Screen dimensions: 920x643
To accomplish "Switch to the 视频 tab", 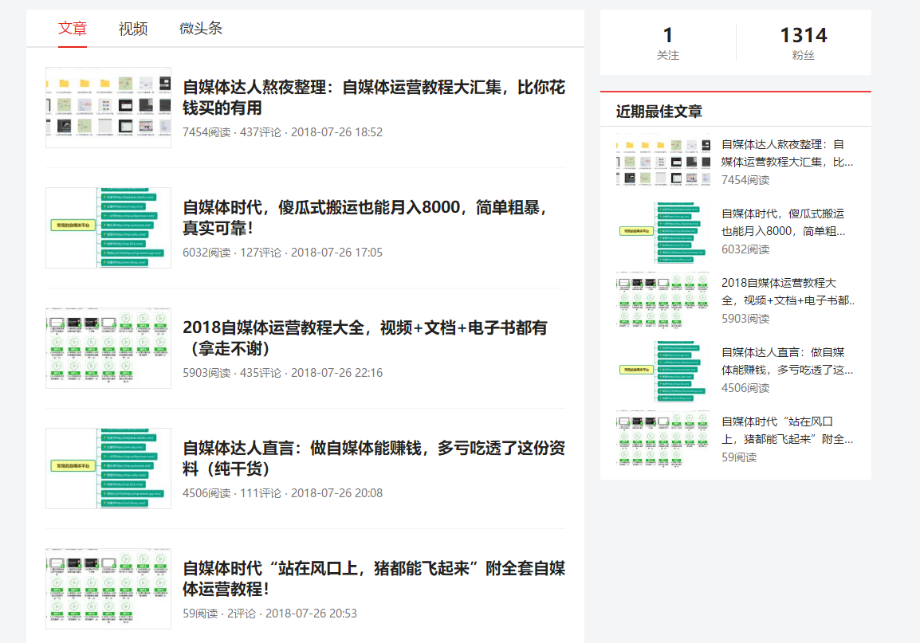I will point(133,28).
